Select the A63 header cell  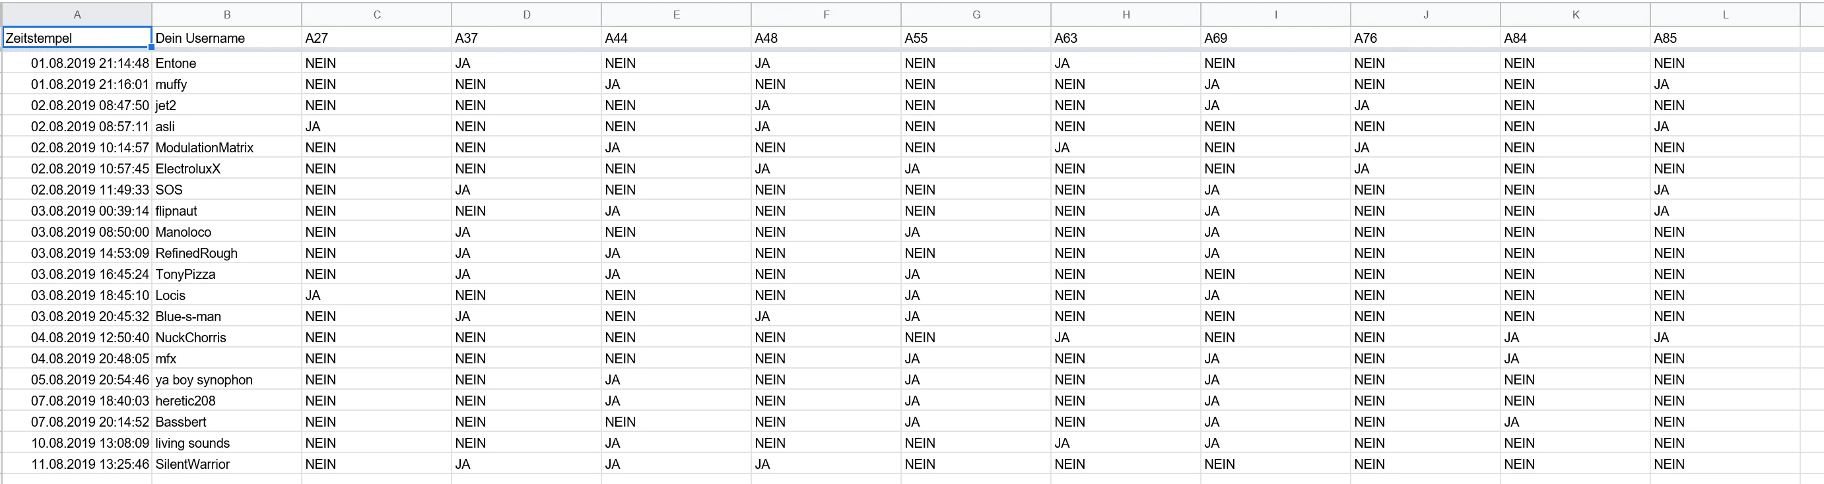pyautogui.click(x=1126, y=38)
